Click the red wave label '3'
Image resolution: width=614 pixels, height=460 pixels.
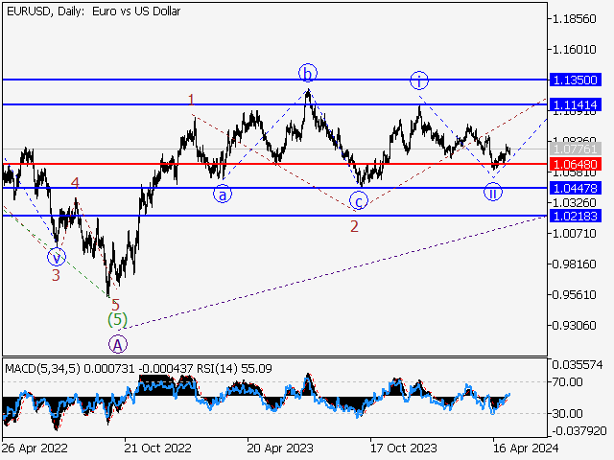(x=56, y=275)
